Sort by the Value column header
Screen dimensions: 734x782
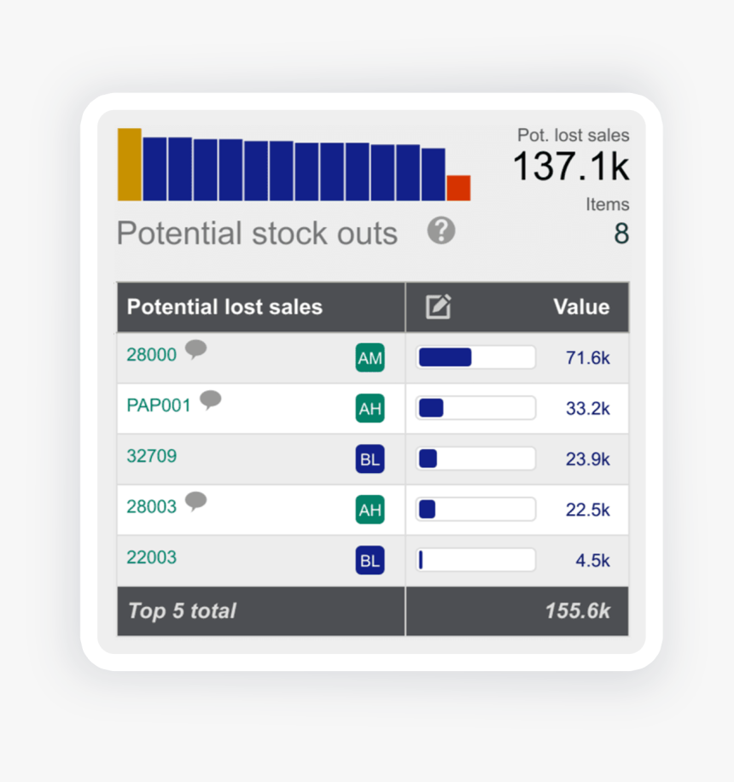(x=581, y=307)
